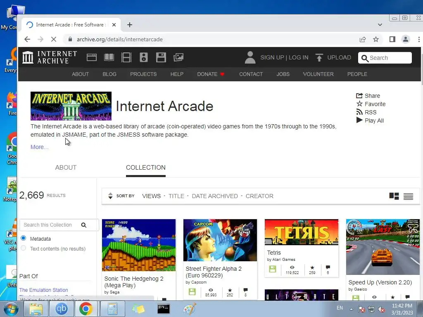
Task: Open the PROJECTS menu item
Action: coord(143,74)
